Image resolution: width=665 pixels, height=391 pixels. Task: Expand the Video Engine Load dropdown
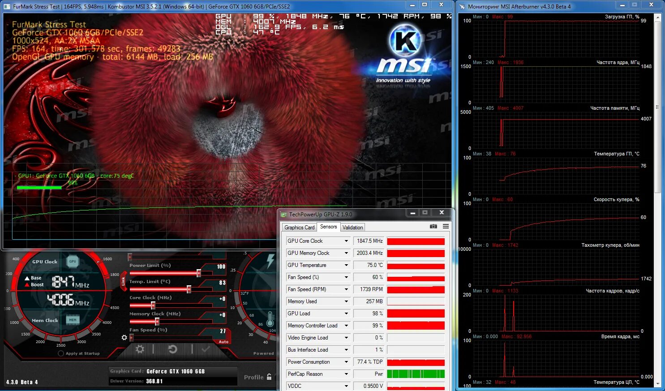[x=346, y=338]
